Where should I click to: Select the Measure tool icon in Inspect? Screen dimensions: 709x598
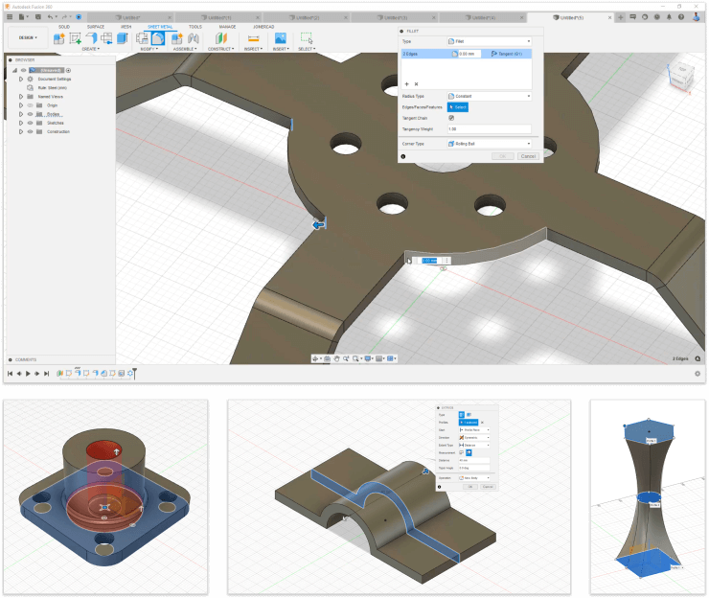click(x=254, y=39)
